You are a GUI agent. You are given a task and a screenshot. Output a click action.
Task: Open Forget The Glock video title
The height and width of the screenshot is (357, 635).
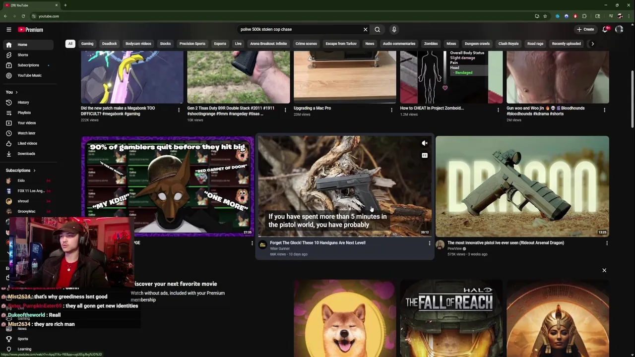pyautogui.click(x=317, y=243)
